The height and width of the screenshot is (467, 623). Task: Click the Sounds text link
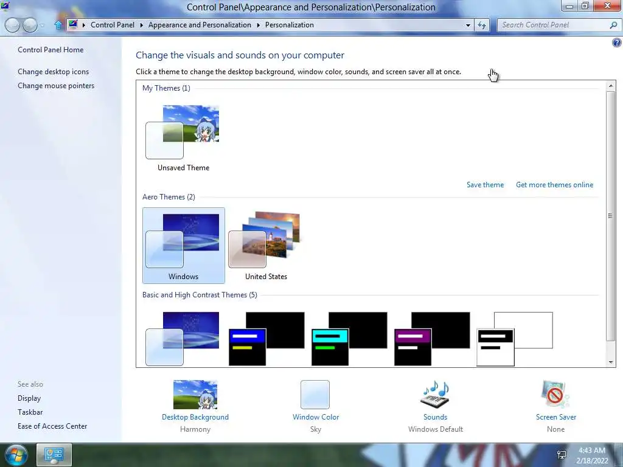click(435, 417)
